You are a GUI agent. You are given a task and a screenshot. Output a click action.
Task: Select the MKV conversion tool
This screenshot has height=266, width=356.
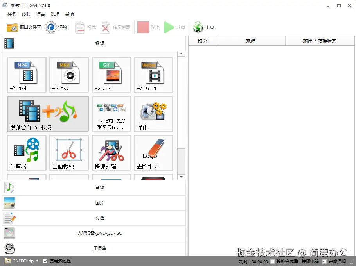click(68, 75)
